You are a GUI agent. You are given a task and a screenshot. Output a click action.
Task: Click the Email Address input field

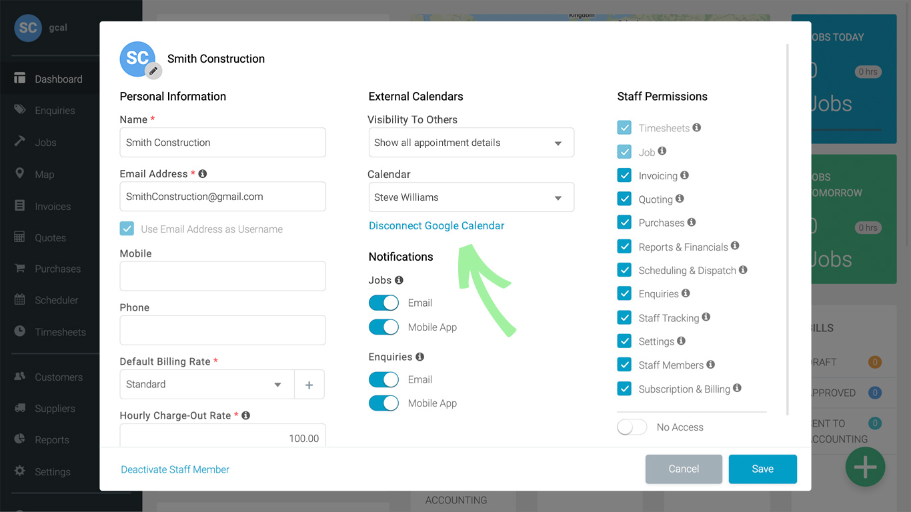pos(223,197)
